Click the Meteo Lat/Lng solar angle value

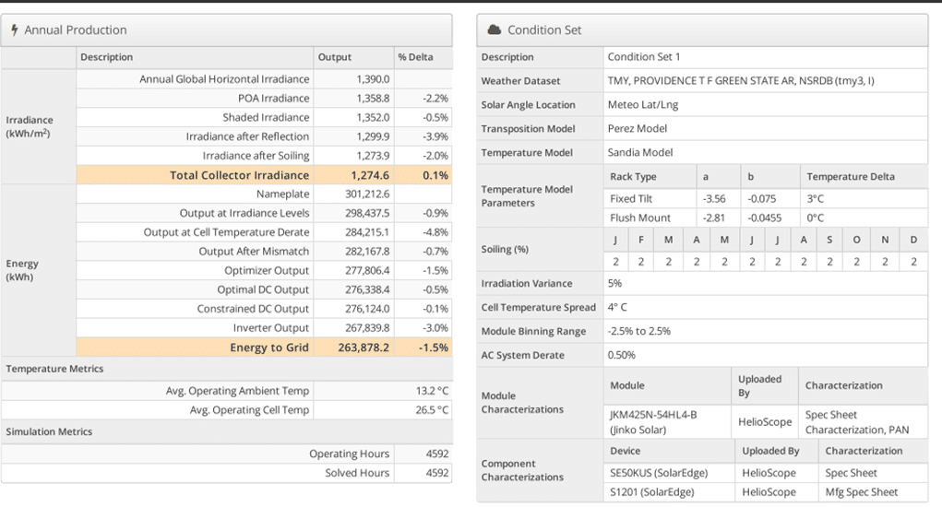coord(642,105)
